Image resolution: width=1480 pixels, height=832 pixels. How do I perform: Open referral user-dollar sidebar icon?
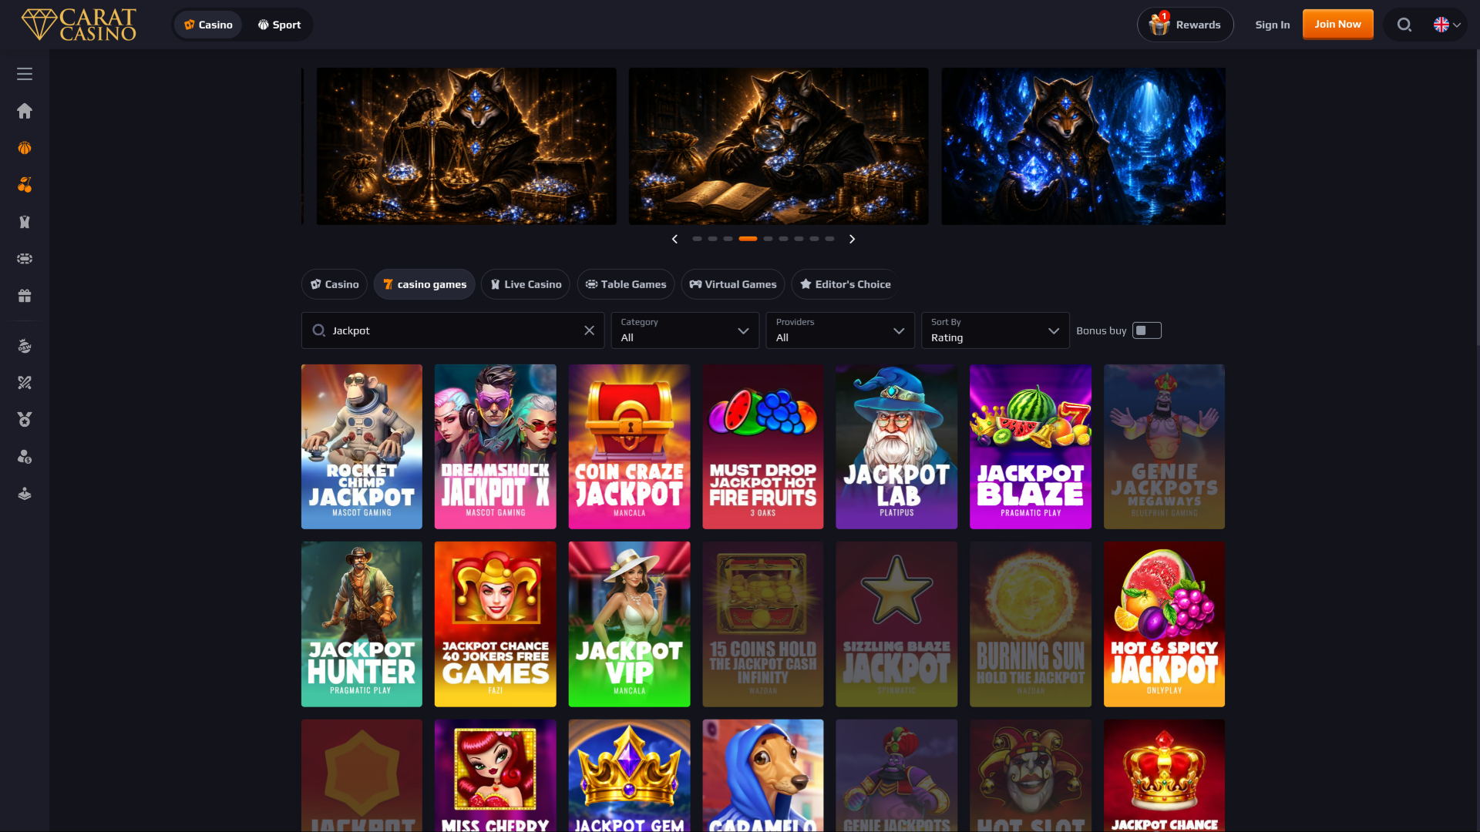point(25,457)
